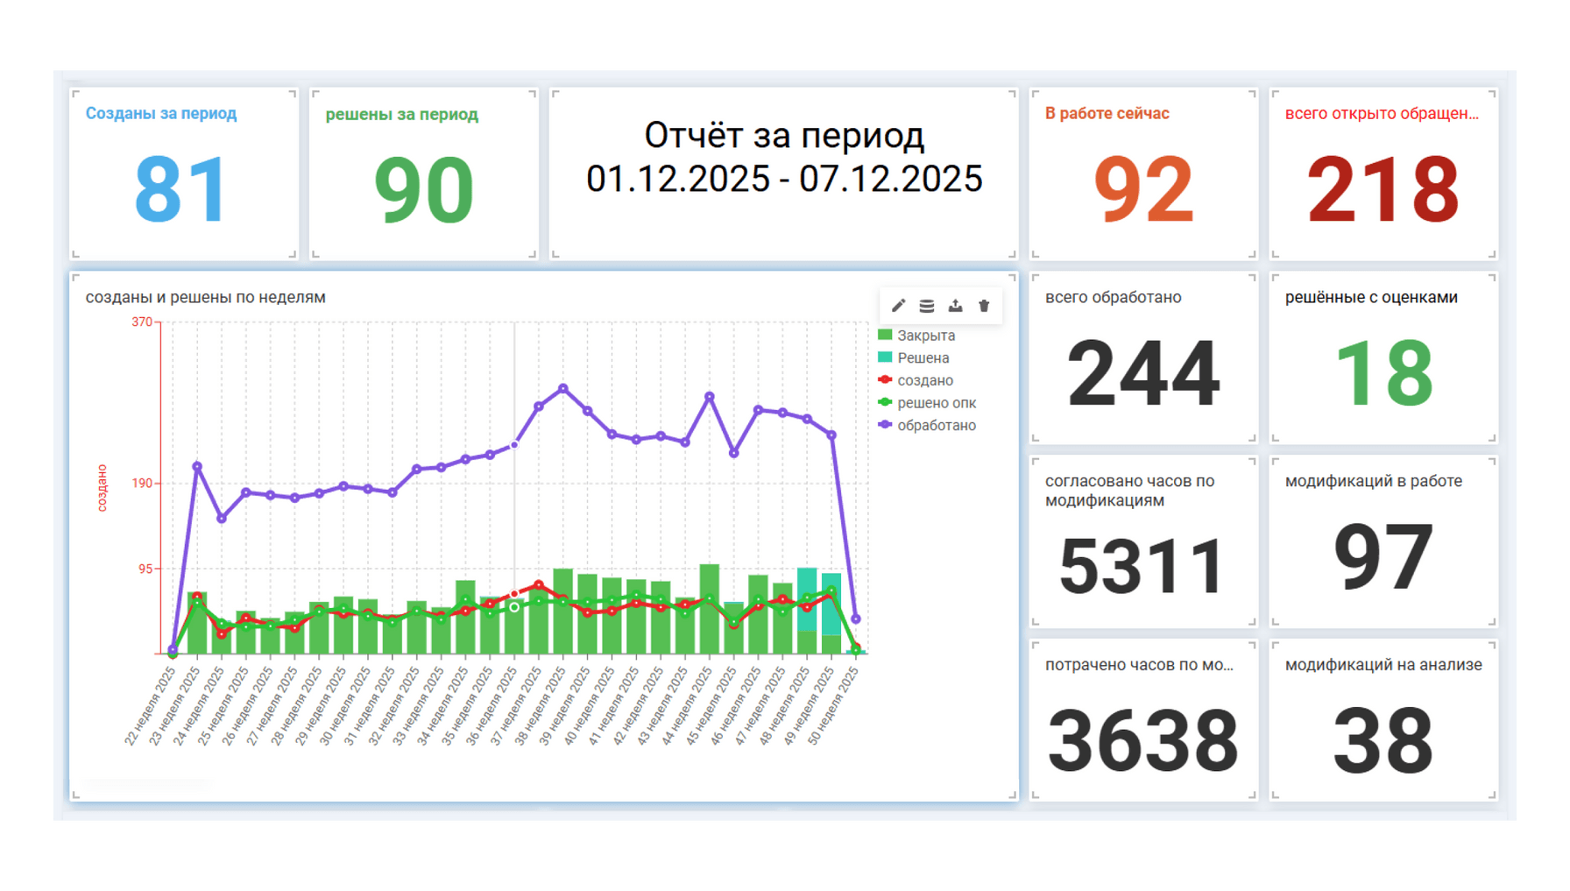
Task: Click the export upload icon on chart
Action: tap(955, 306)
